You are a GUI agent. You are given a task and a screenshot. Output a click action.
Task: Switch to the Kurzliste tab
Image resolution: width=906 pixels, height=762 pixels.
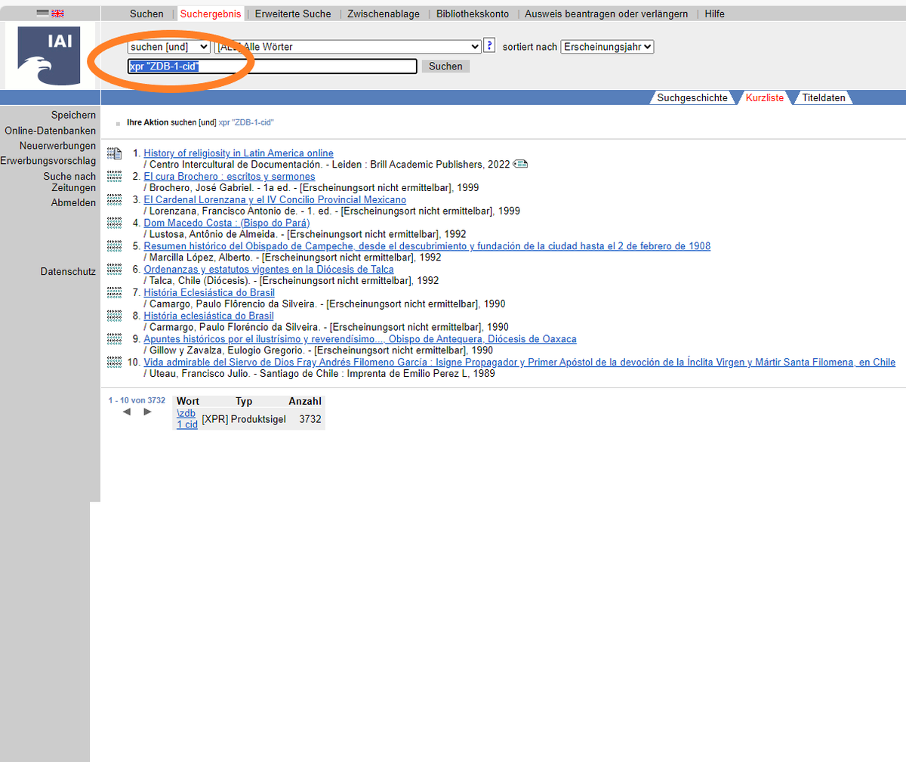pyautogui.click(x=765, y=97)
